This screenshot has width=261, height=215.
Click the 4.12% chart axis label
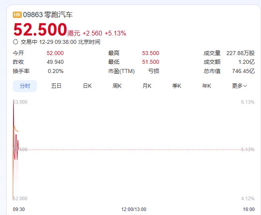[248, 199]
